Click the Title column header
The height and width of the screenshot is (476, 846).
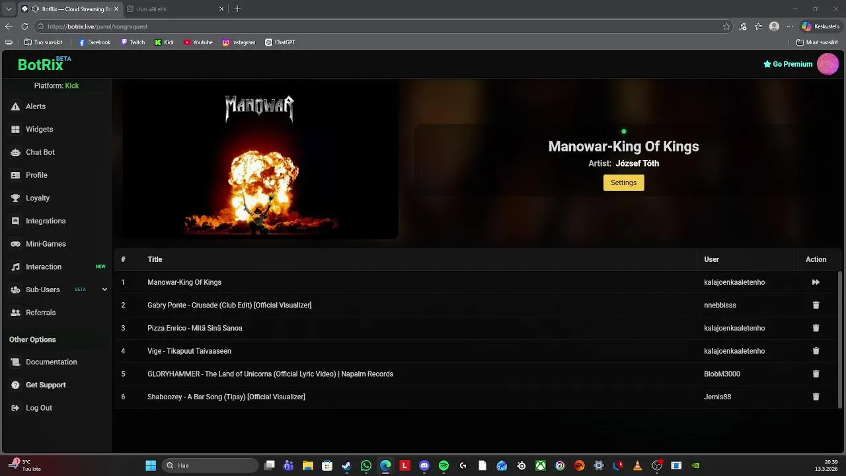(155, 259)
